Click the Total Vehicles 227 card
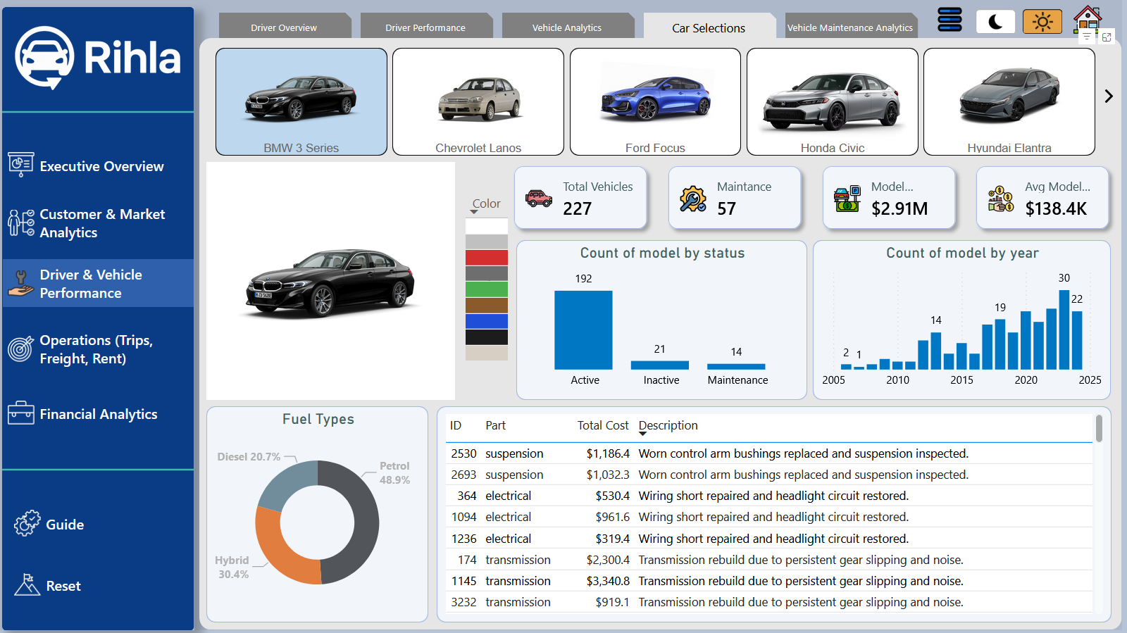Viewport: 1127px width, 633px height. click(580, 198)
